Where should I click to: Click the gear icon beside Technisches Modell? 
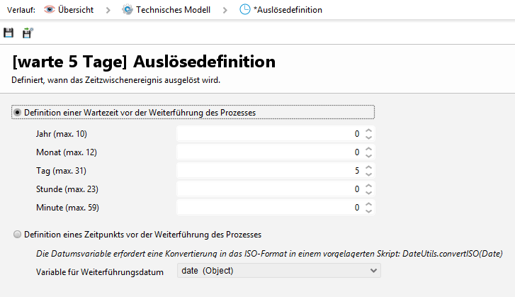pos(127,10)
